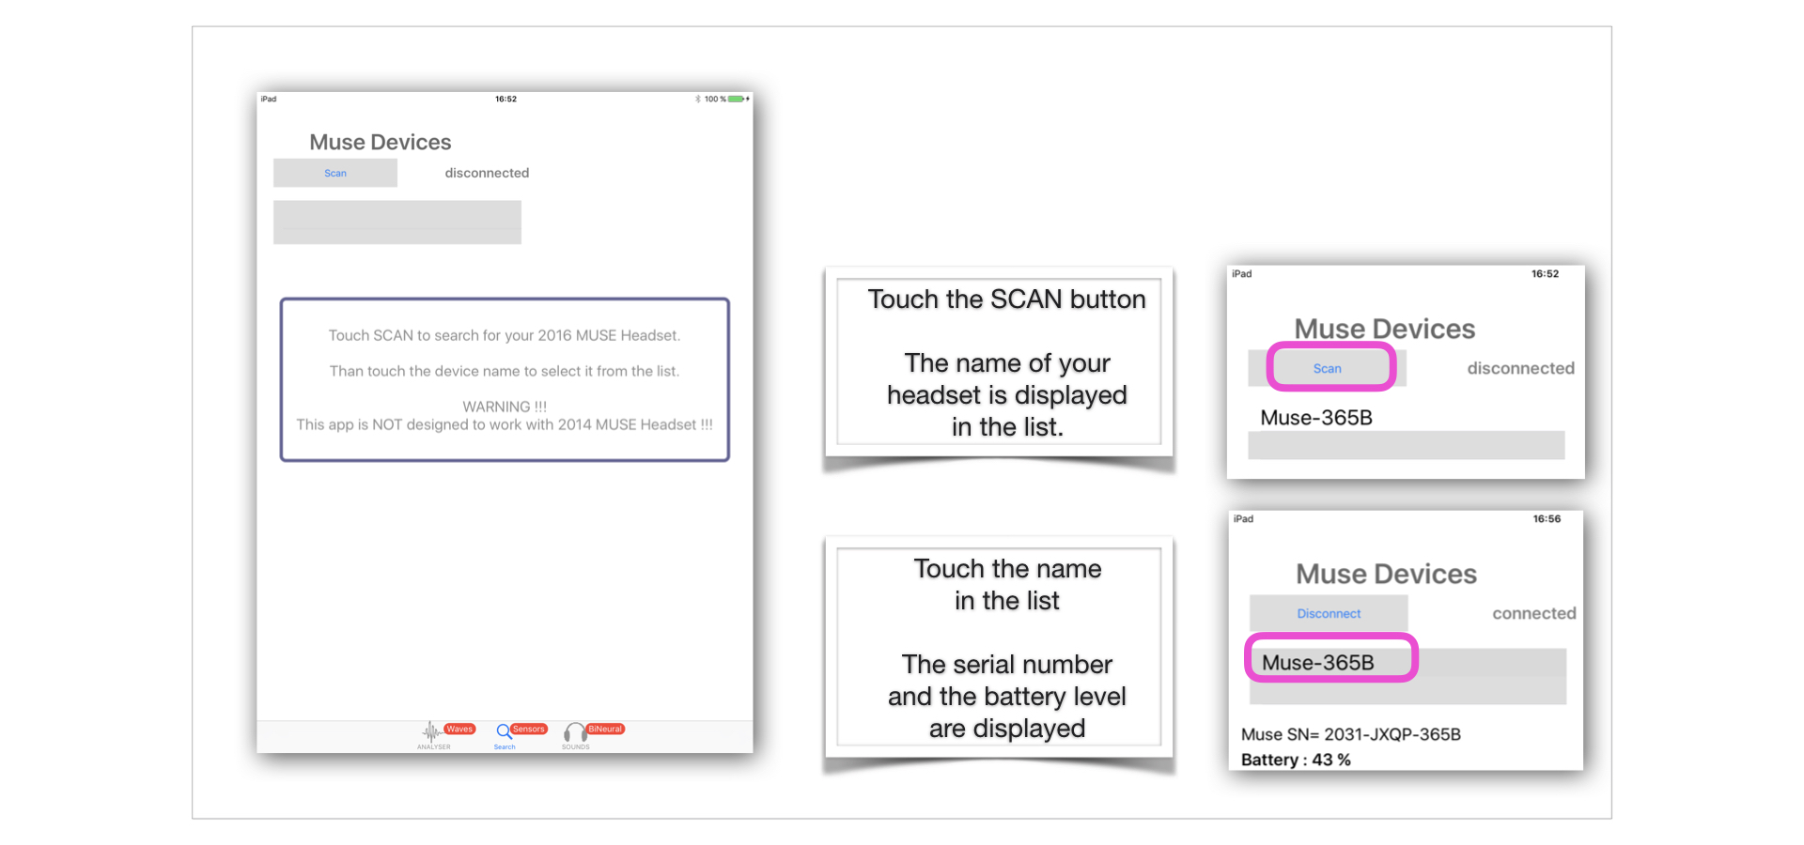Click the "Muse Devices" title on the large iPad
This screenshot has width=1804, height=845.
click(381, 142)
